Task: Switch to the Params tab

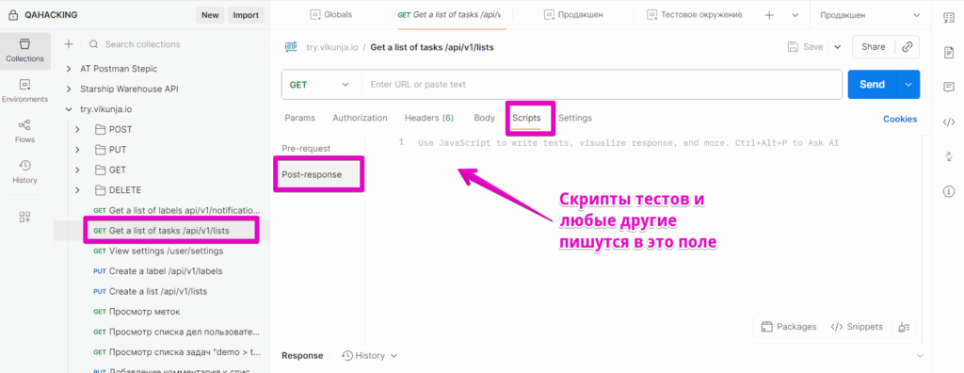Action: (x=299, y=118)
